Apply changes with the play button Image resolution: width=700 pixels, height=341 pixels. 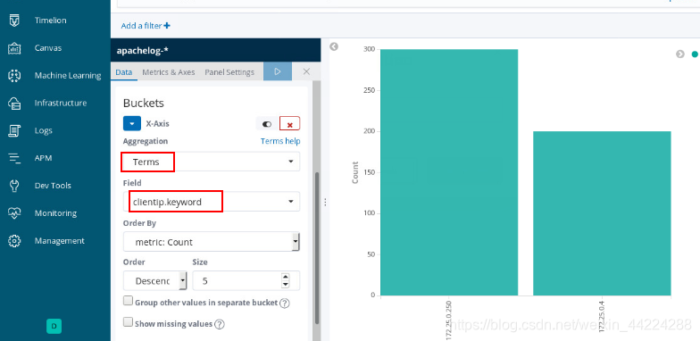(277, 71)
